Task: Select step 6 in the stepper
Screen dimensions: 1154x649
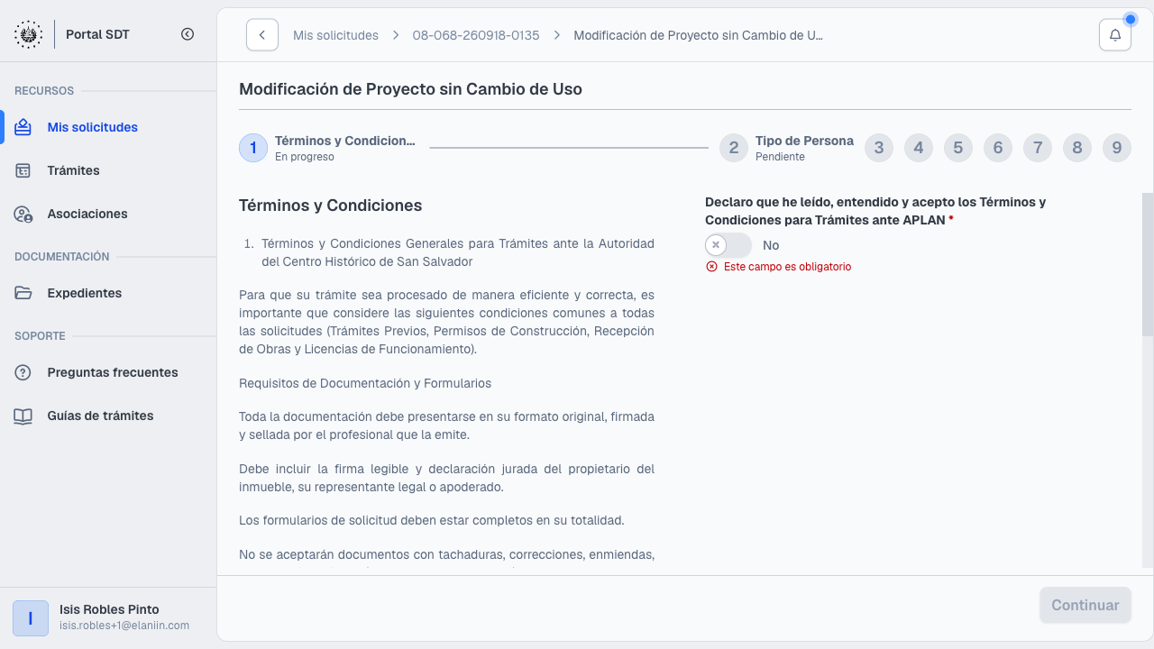Action: (998, 148)
